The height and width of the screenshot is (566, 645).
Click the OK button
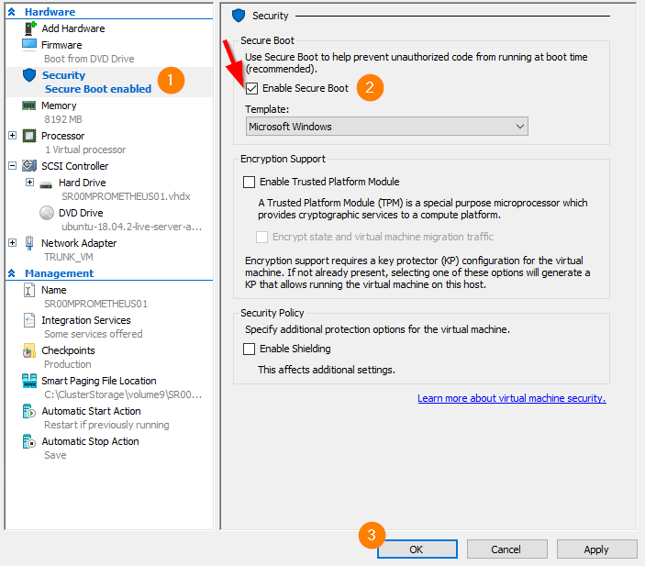point(417,549)
